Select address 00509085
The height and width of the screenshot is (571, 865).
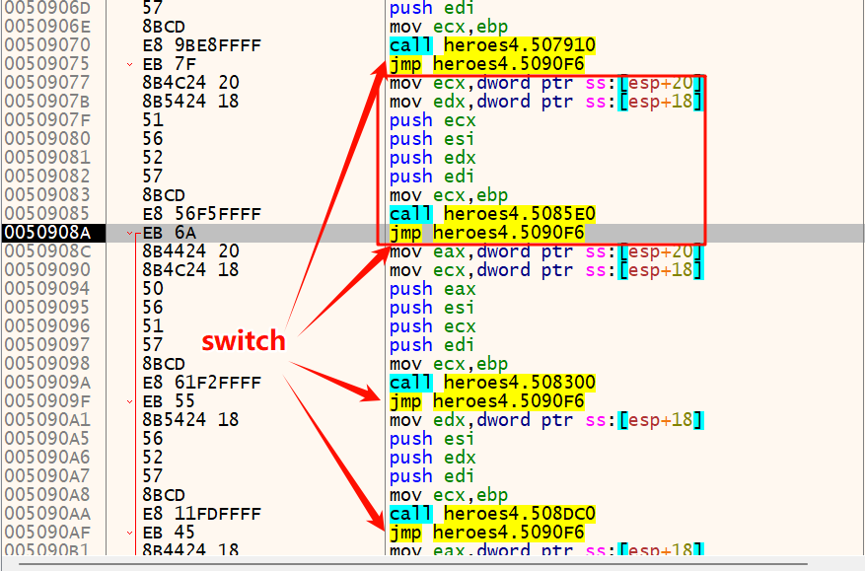click(x=47, y=214)
